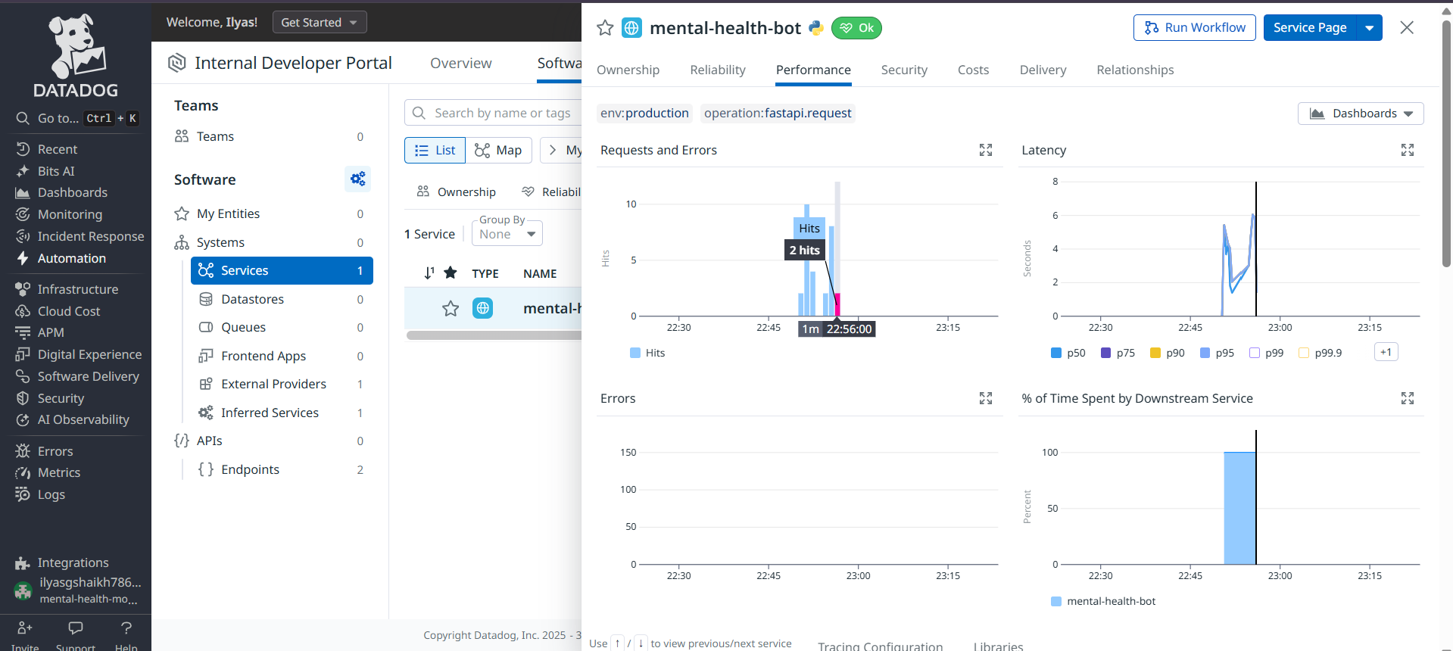Viewport: 1453px width, 651px height.
Task: Click the Service Page button
Action: [x=1310, y=27]
